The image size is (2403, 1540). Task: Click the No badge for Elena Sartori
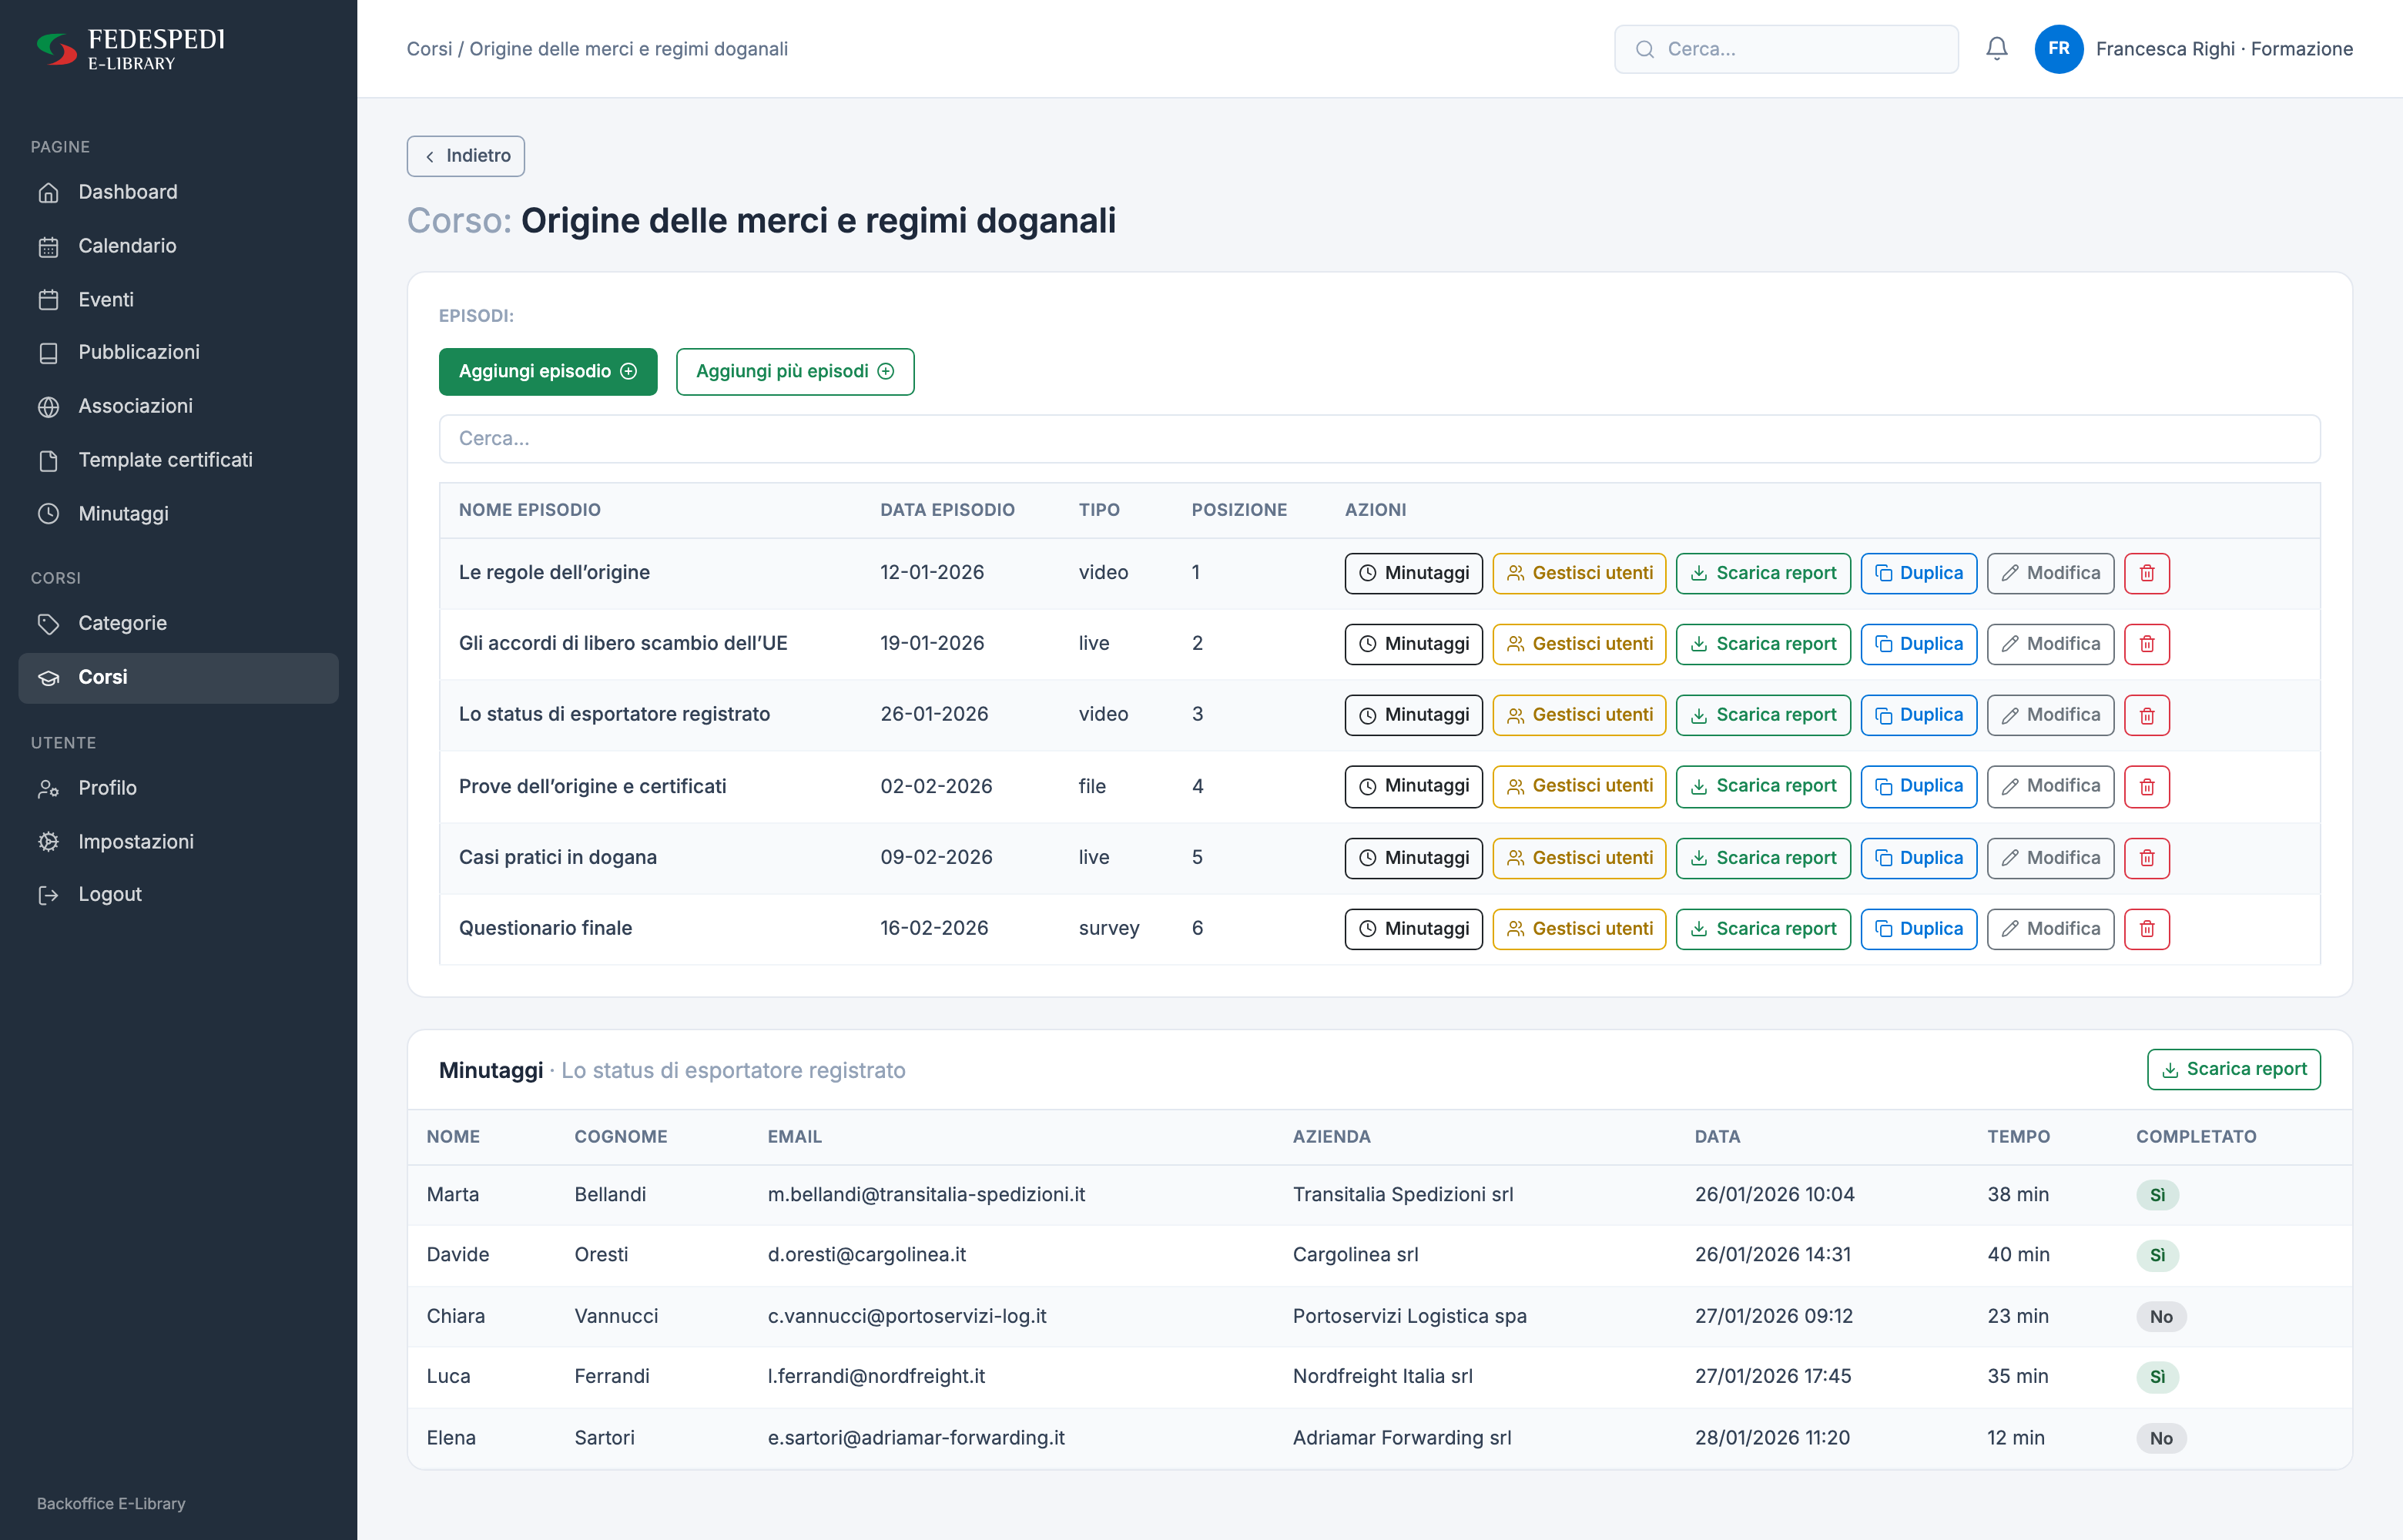click(x=2161, y=1438)
